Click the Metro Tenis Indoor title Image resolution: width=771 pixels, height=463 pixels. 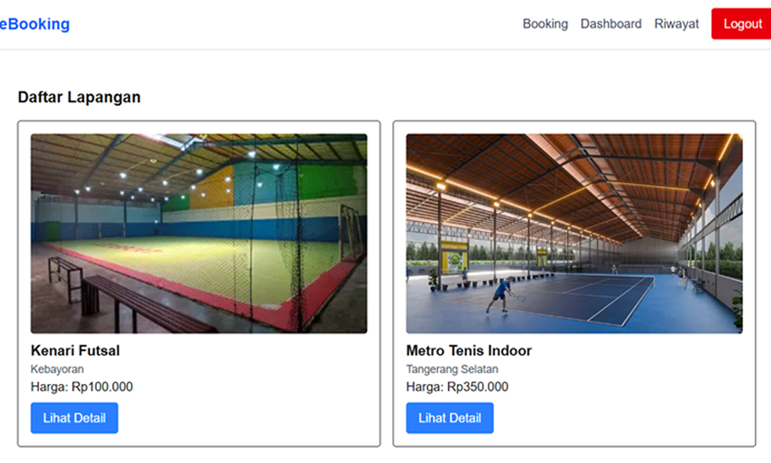click(469, 350)
